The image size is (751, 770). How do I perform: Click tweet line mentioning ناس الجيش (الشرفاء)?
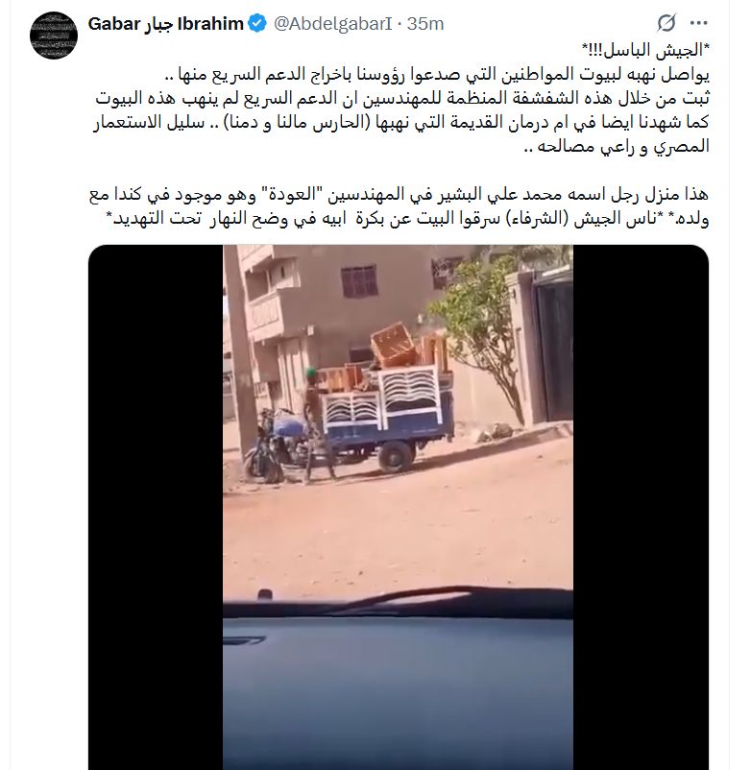407,219
